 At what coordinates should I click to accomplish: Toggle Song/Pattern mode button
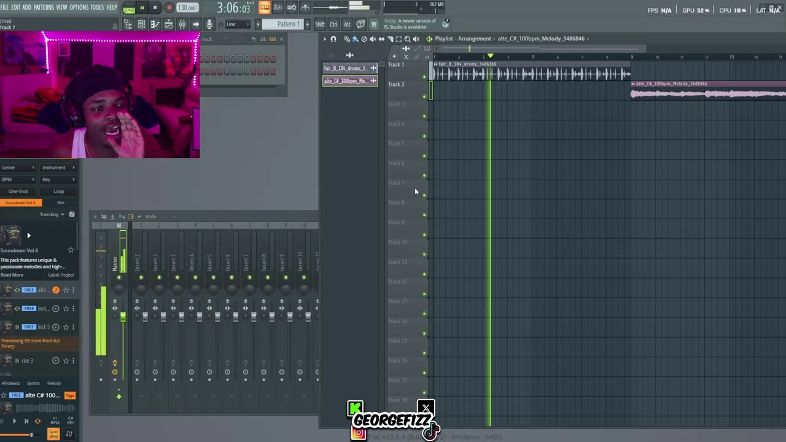[x=129, y=8]
